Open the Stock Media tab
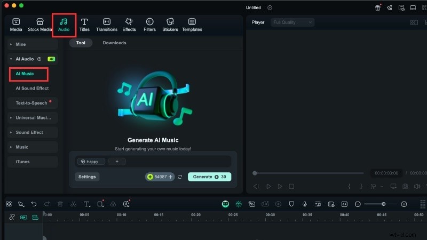The height and width of the screenshot is (240, 427). tap(39, 25)
